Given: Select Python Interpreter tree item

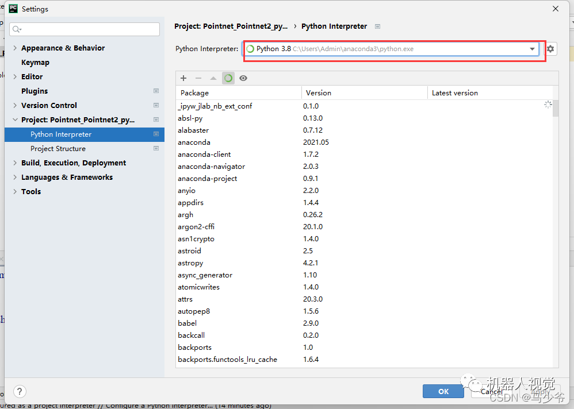Looking at the screenshot, I should point(85,134).
